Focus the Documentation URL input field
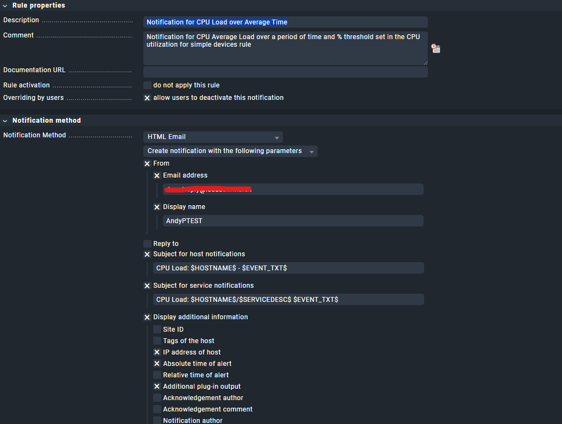Viewport: 562px width, 424px height. pyautogui.click(x=285, y=72)
